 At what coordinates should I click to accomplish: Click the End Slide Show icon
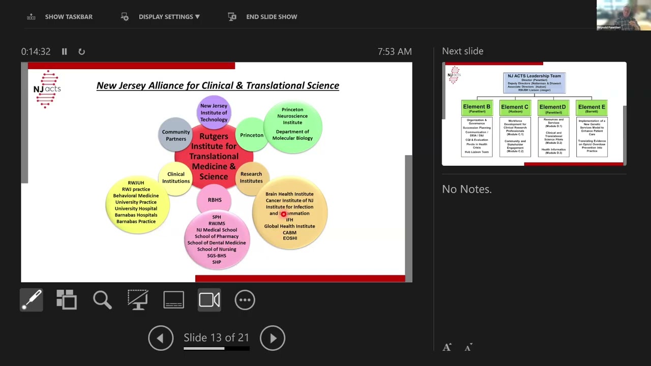(232, 17)
